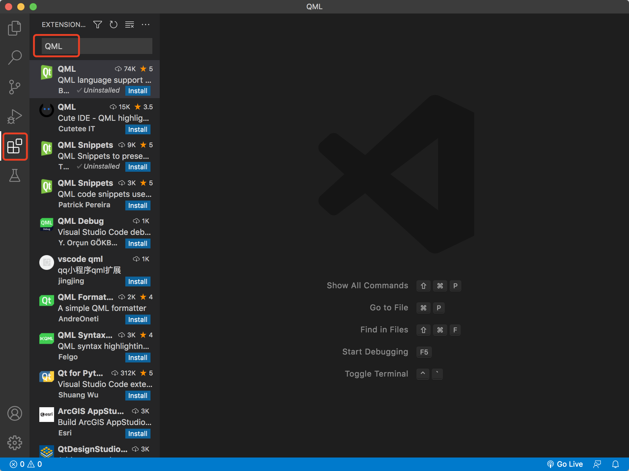The width and height of the screenshot is (629, 471).
Task: Open the Manage settings gear
Action: pyautogui.click(x=14, y=442)
